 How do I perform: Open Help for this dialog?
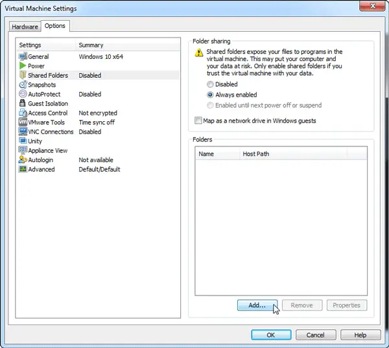pos(360,335)
